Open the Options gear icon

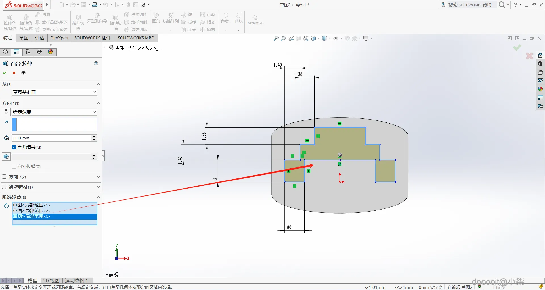[143, 5]
